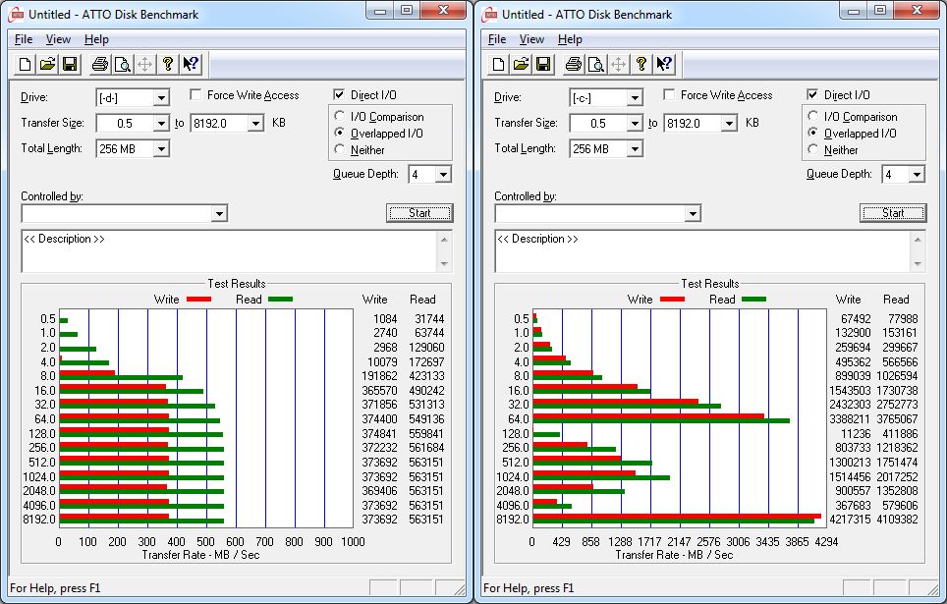About question-mark icon in right window toolbar

click(641, 64)
